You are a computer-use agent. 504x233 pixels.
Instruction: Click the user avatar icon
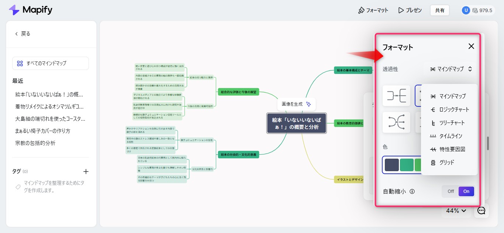(466, 10)
